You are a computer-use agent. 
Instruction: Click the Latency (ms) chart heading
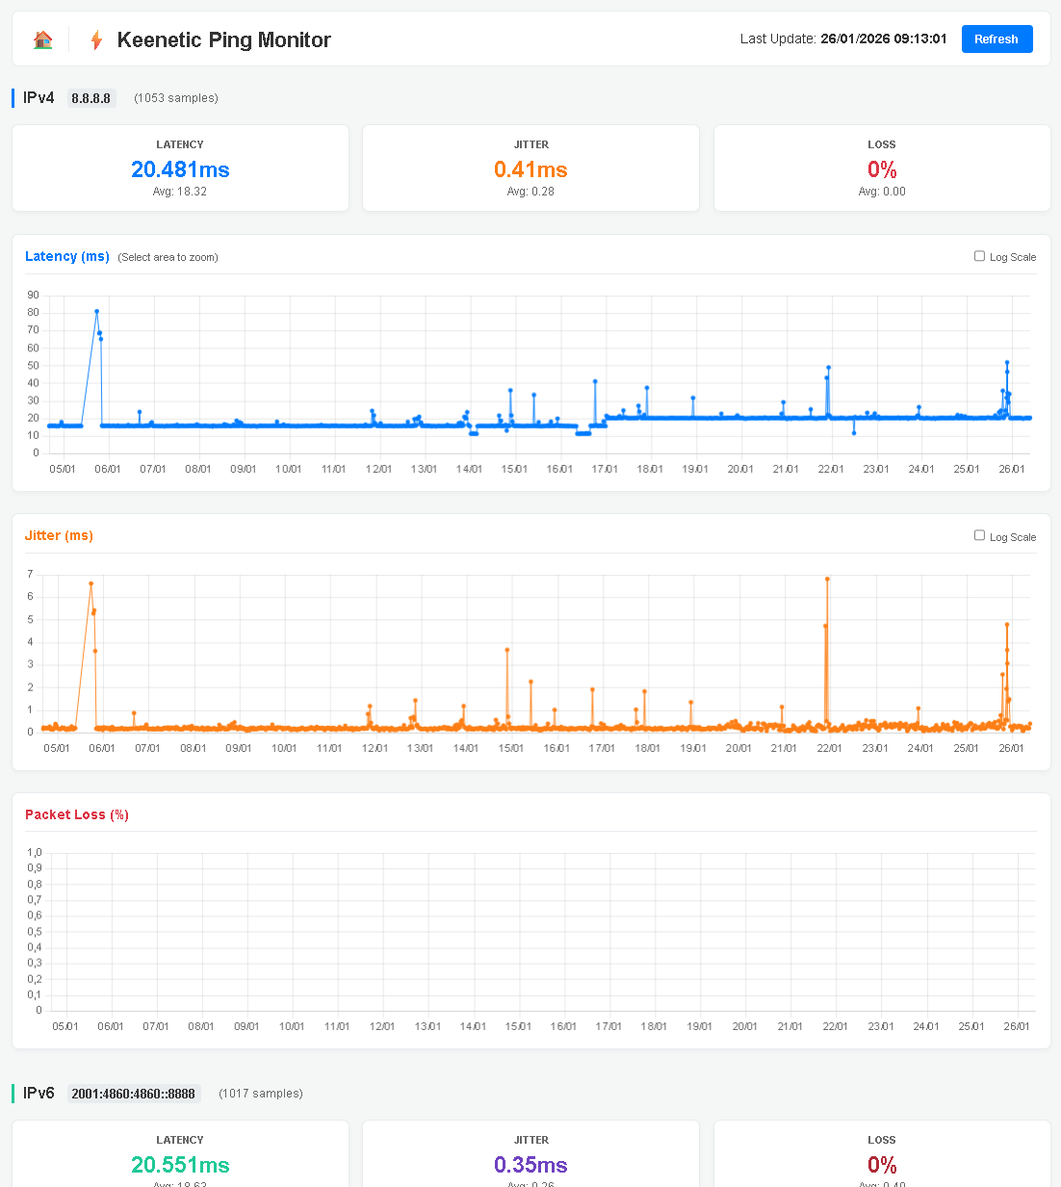[x=67, y=256]
